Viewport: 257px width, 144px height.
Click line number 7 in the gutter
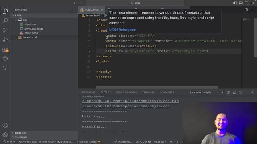tap(89, 51)
